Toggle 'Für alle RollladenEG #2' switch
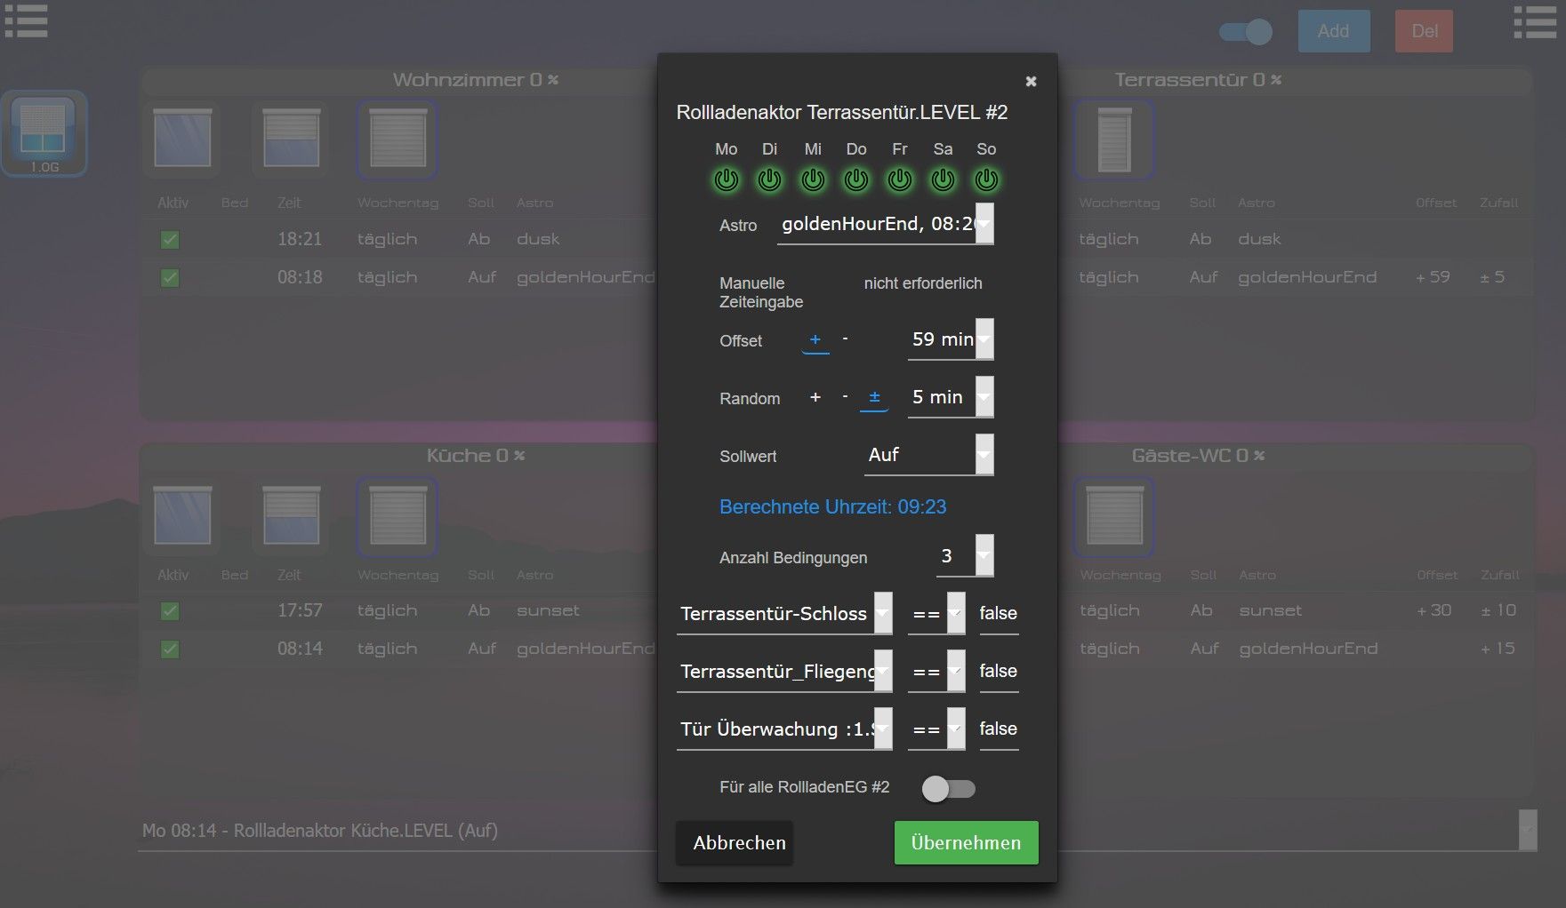This screenshot has width=1566, height=908. click(948, 788)
